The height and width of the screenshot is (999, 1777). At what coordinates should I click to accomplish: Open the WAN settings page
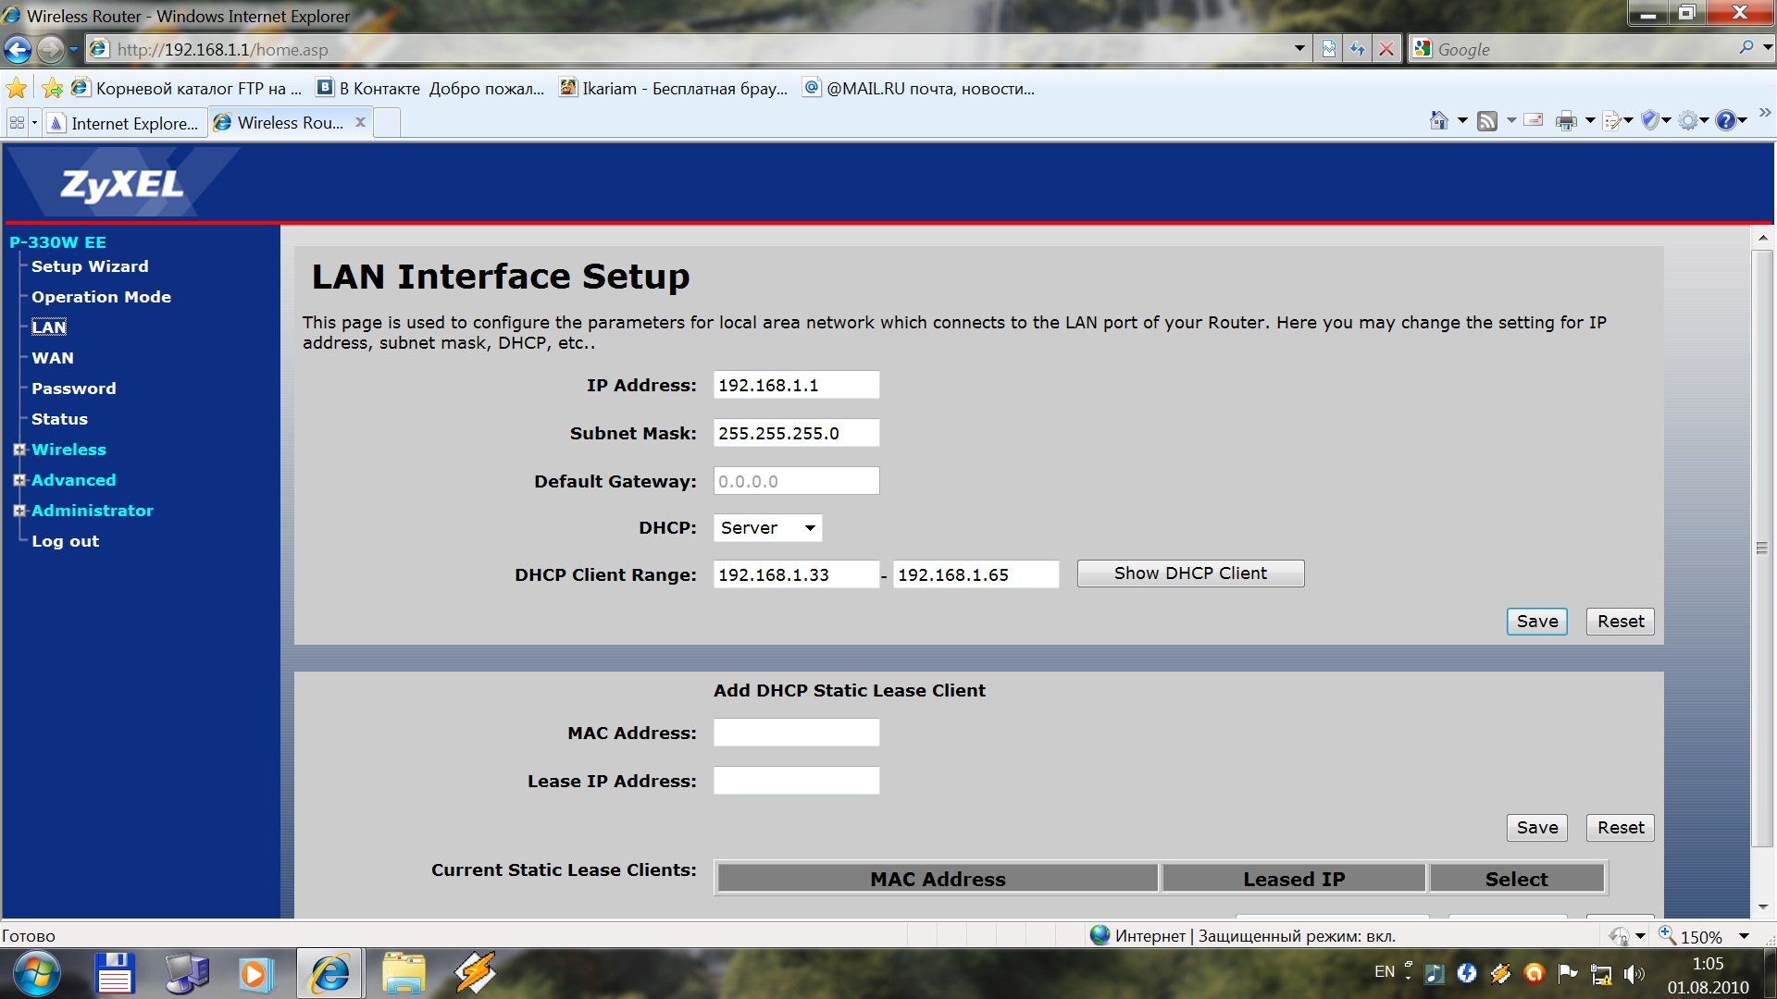[x=53, y=358]
